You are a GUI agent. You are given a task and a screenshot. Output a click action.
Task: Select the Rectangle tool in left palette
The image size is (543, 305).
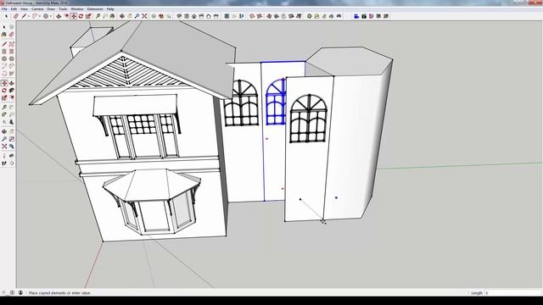click(x=4, y=51)
